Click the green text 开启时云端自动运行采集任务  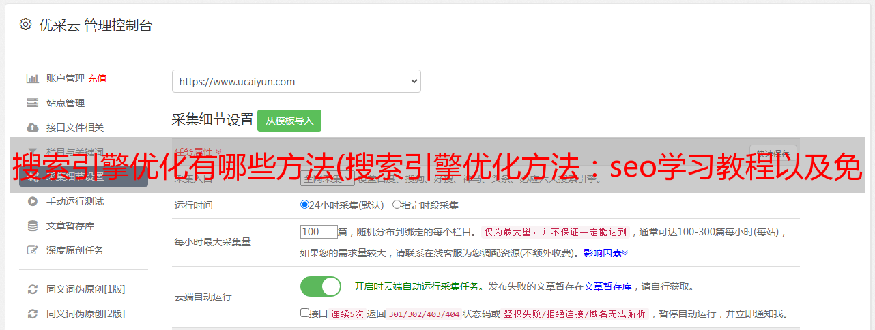(x=416, y=286)
